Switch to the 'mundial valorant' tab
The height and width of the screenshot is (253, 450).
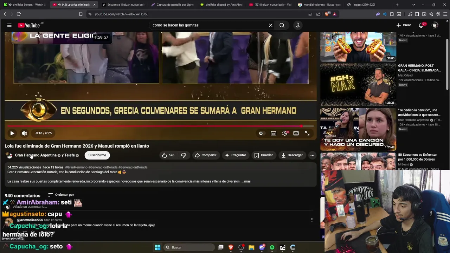319,5
